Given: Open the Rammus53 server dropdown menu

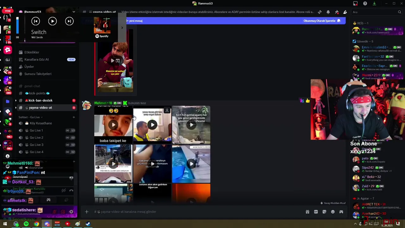Looking at the screenshot, I should pos(74,12).
